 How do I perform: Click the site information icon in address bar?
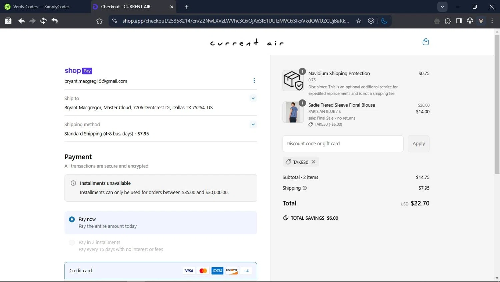pyautogui.click(x=114, y=21)
